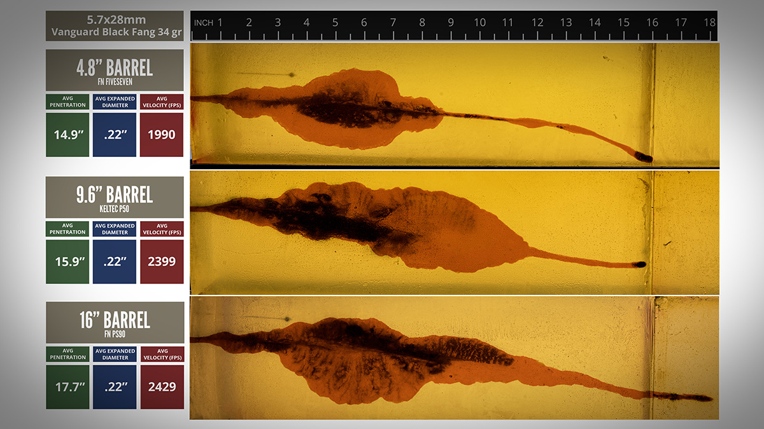Click the .22" expanded diameter for 4.8" barrel
Image resolution: width=764 pixels, height=429 pixels.
coord(115,135)
